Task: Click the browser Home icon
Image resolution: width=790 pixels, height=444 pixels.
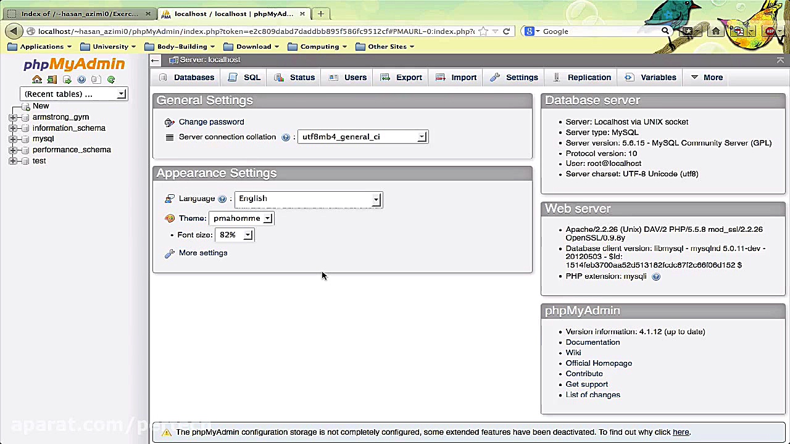Action: pos(716,31)
